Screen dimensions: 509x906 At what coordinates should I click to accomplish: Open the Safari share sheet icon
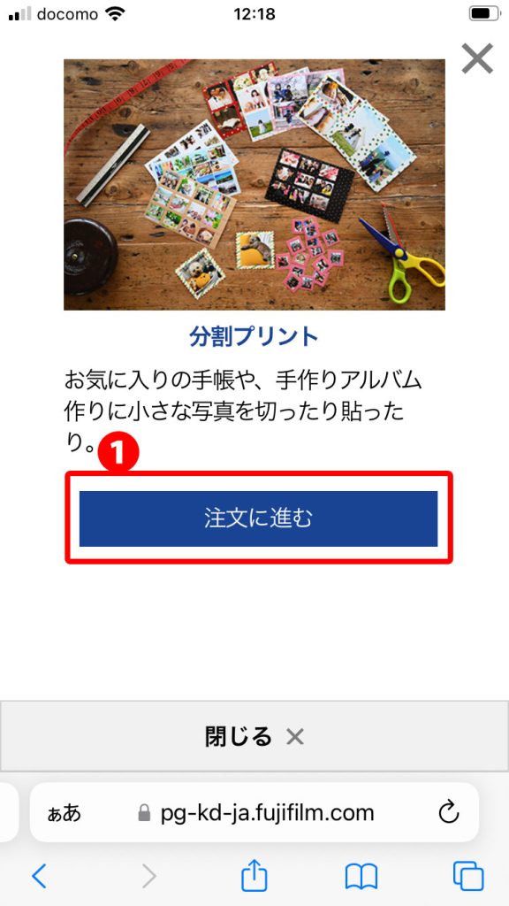(254, 874)
